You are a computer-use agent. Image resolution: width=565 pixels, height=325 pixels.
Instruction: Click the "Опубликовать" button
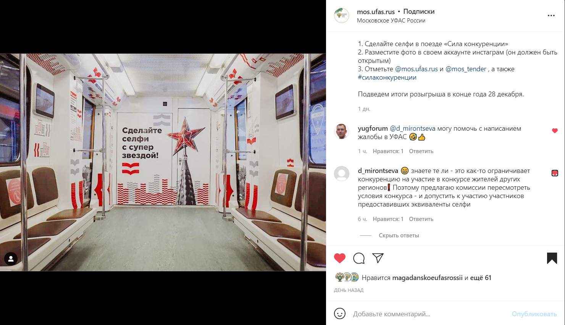(x=534, y=314)
